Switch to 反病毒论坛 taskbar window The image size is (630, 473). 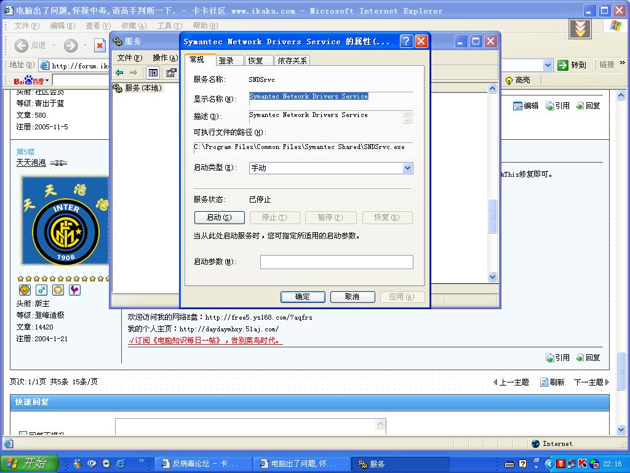(203, 464)
